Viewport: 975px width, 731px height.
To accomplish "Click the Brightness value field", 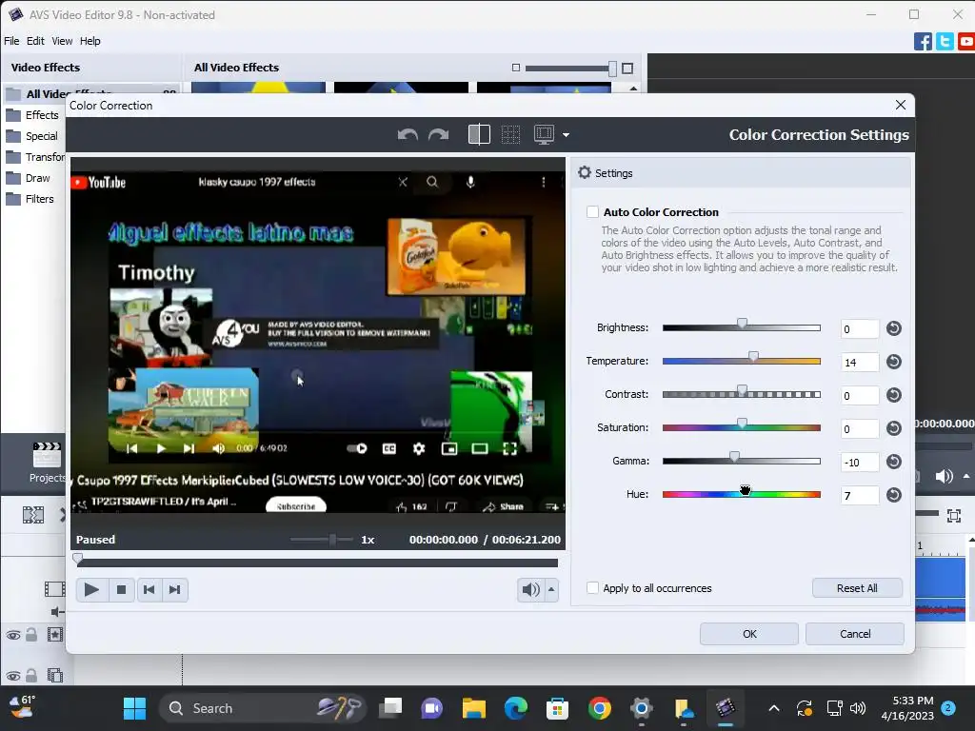I will pos(860,328).
